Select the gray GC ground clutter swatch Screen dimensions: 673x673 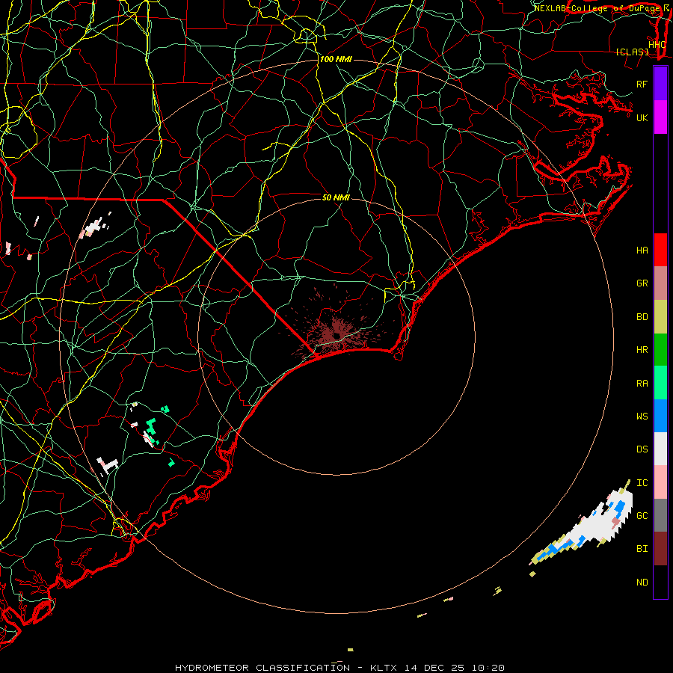pyautogui.click(x=660, y=515)
